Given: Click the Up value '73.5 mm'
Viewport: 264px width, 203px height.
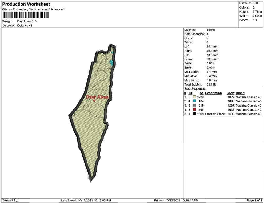Looking at the screenshot, I should click(x=212, y=55).
